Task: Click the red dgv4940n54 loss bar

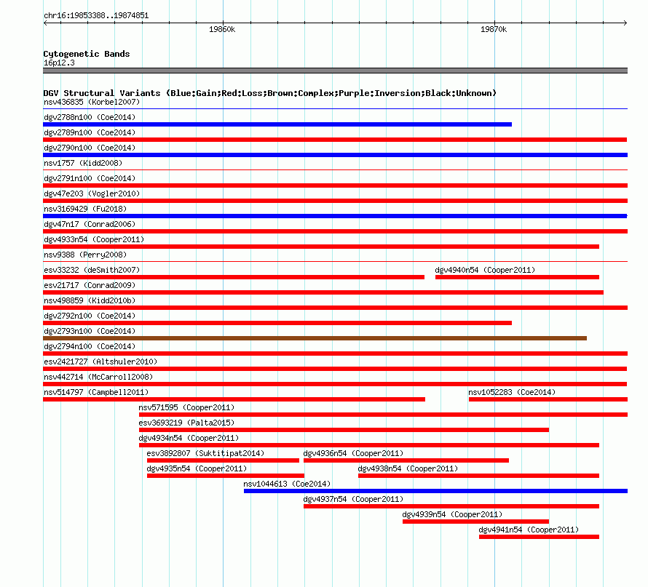Action: [x=517, y=277]
